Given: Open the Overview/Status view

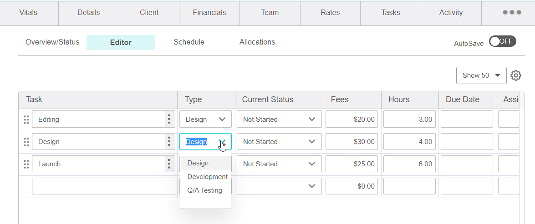Looking at the screenshot, I should tap(52, 42).
